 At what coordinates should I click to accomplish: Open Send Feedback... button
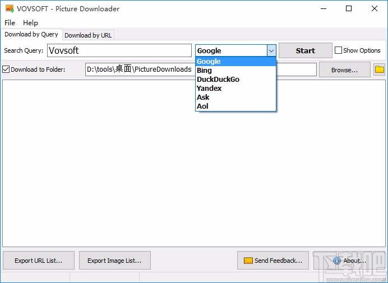[273, 261]
